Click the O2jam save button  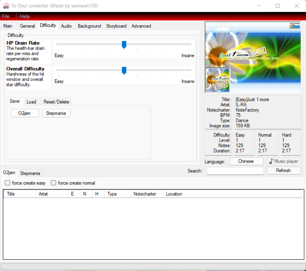tap(25, 113)
